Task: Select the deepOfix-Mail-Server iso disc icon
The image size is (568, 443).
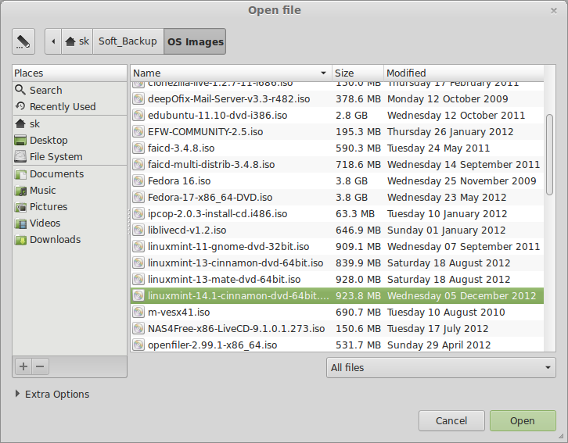Action: [138, 98]
